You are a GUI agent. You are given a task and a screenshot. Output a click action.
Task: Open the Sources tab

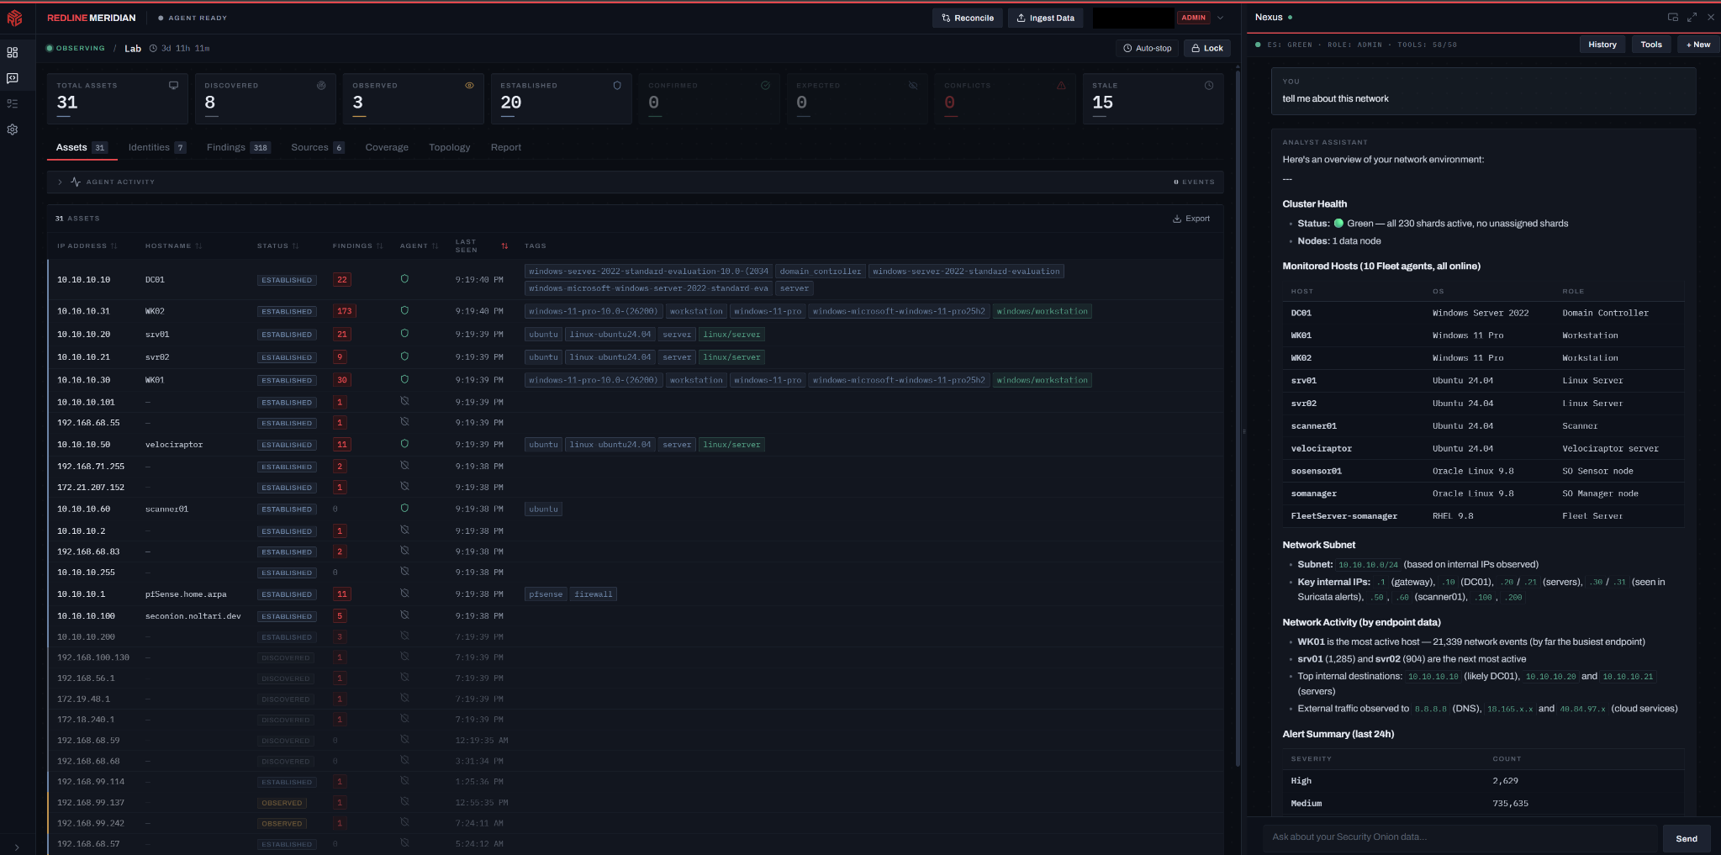click(318, 147)
